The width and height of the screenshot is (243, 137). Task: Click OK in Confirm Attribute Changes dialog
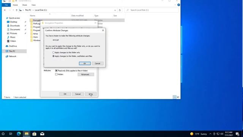(x=85, y=64)
